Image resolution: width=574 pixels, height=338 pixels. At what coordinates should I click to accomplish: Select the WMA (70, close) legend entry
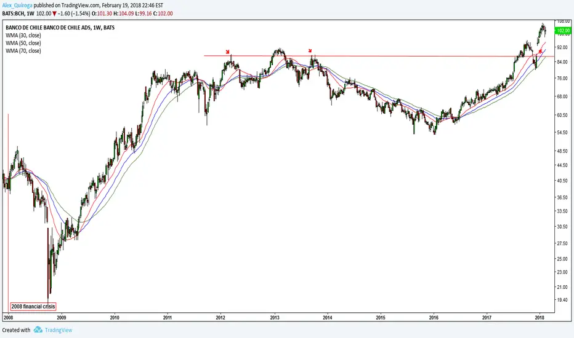(x=23, y=51)
